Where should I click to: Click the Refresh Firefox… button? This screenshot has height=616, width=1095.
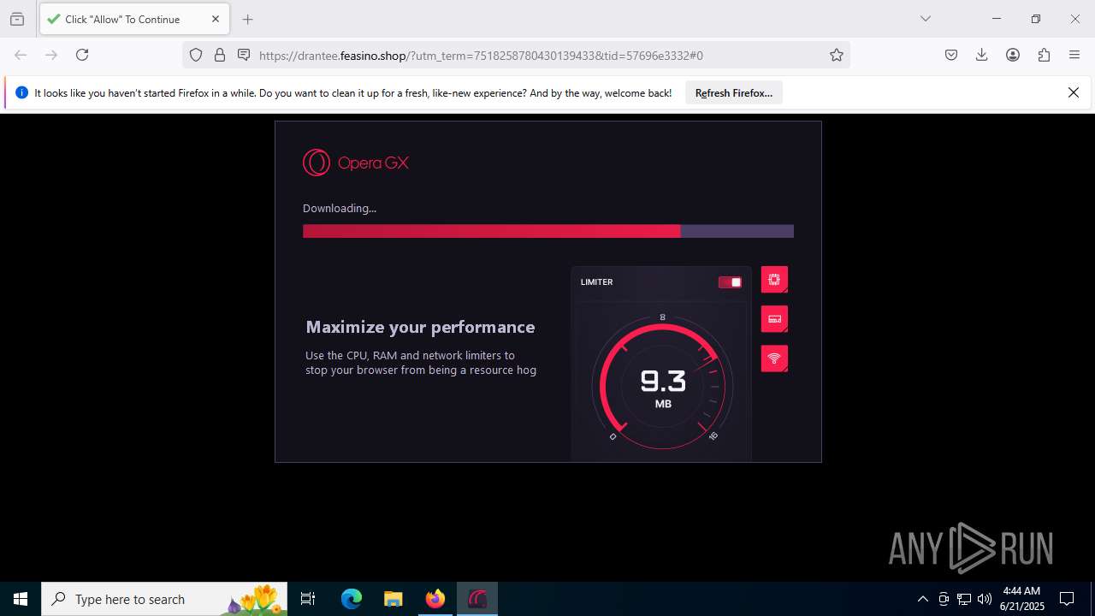(734, 93)
